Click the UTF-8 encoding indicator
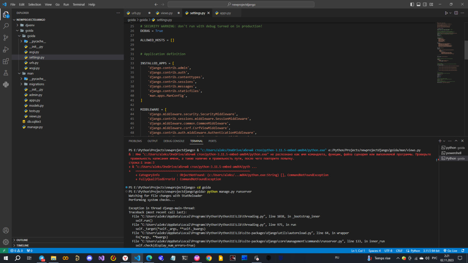 tap(388, 251)
